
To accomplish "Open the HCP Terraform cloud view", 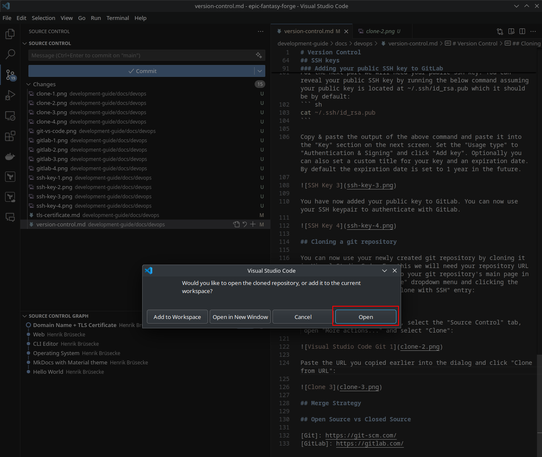I will [10, 197].
